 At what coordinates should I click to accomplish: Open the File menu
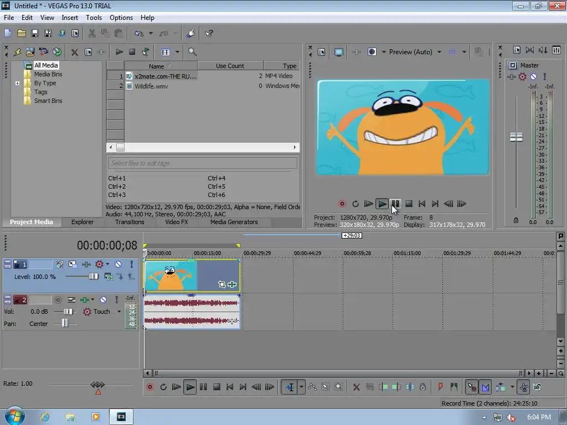[x=9, y=18]
